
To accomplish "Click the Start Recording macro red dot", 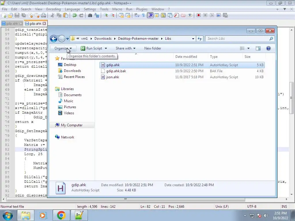I will (x=198, y=16).
